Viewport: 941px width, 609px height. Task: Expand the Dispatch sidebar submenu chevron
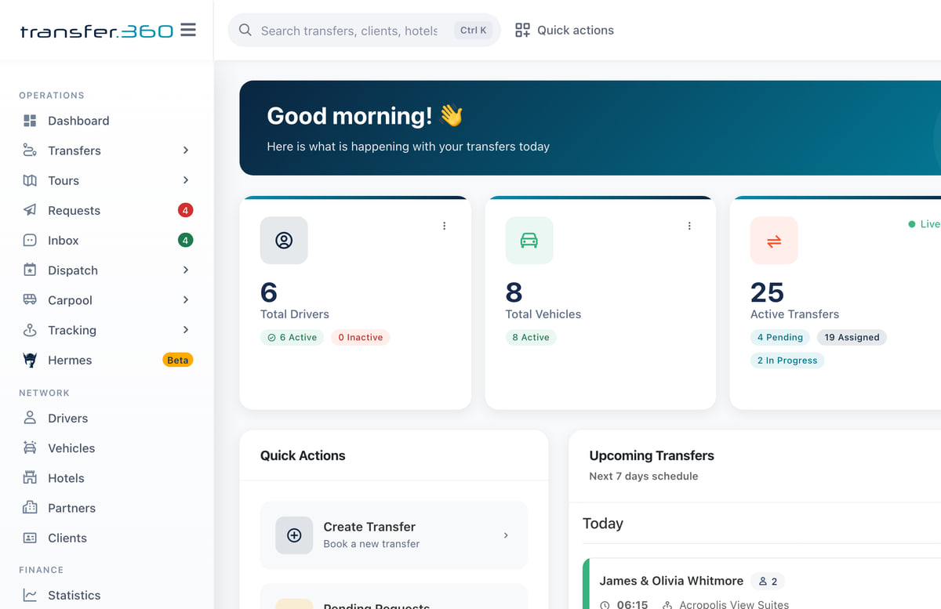tap(186, 270)
